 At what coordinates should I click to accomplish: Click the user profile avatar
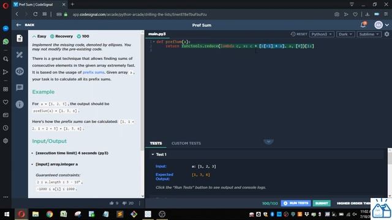(379, 25)
